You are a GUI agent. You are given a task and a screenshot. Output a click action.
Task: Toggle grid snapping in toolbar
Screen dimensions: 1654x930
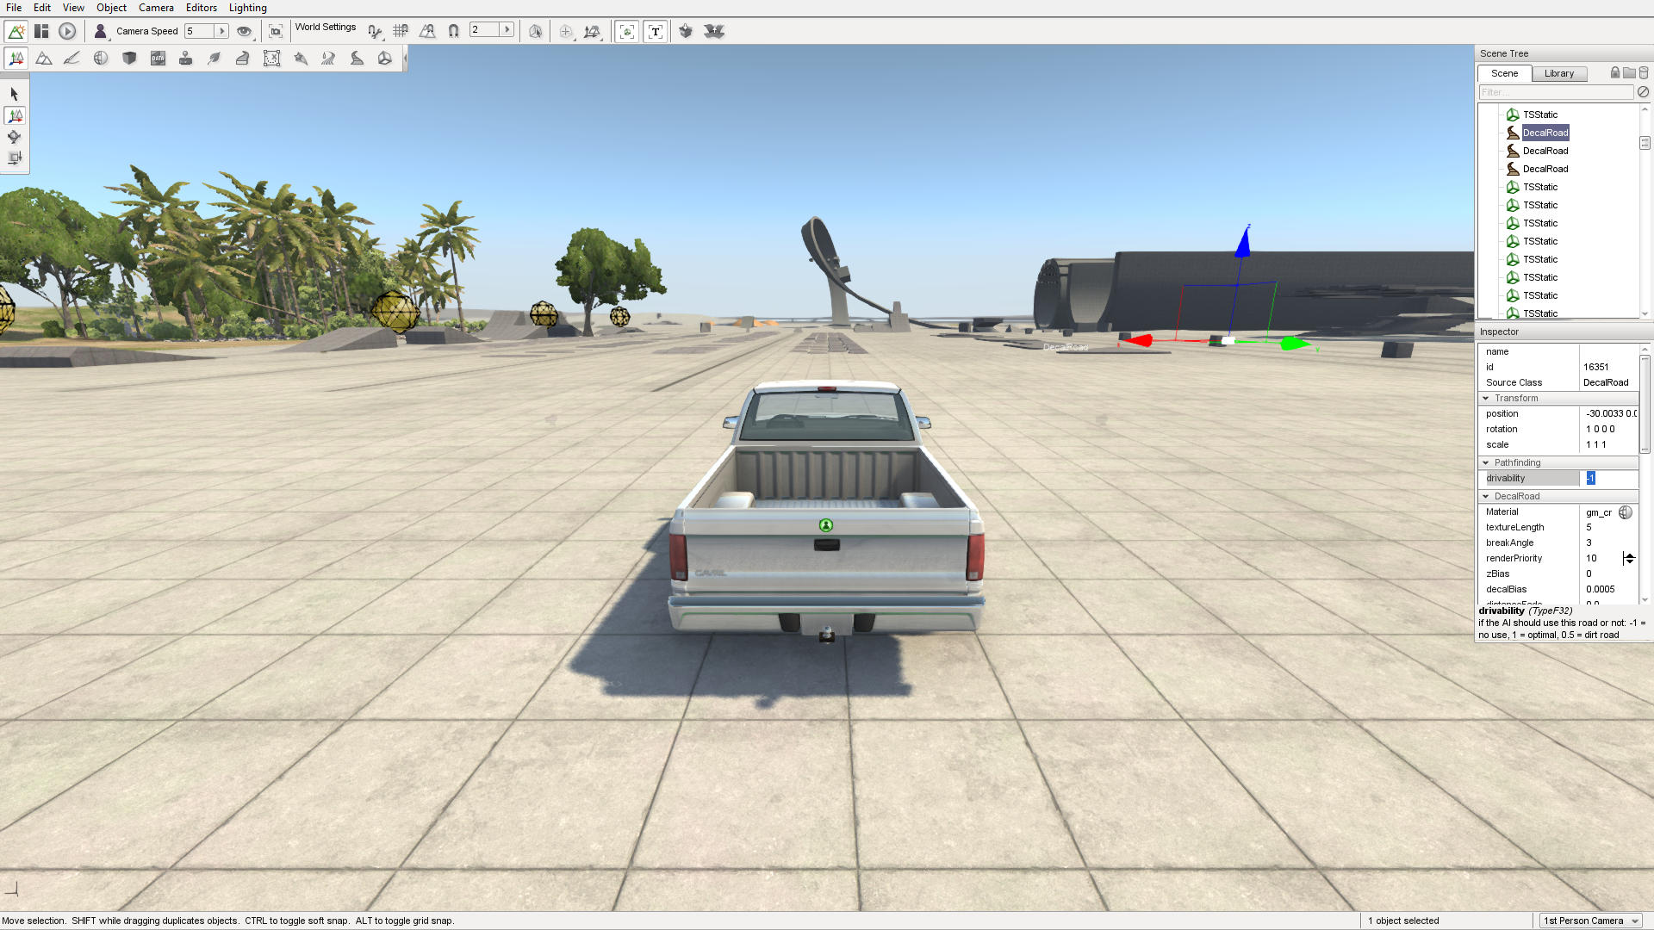pos(401,31)
